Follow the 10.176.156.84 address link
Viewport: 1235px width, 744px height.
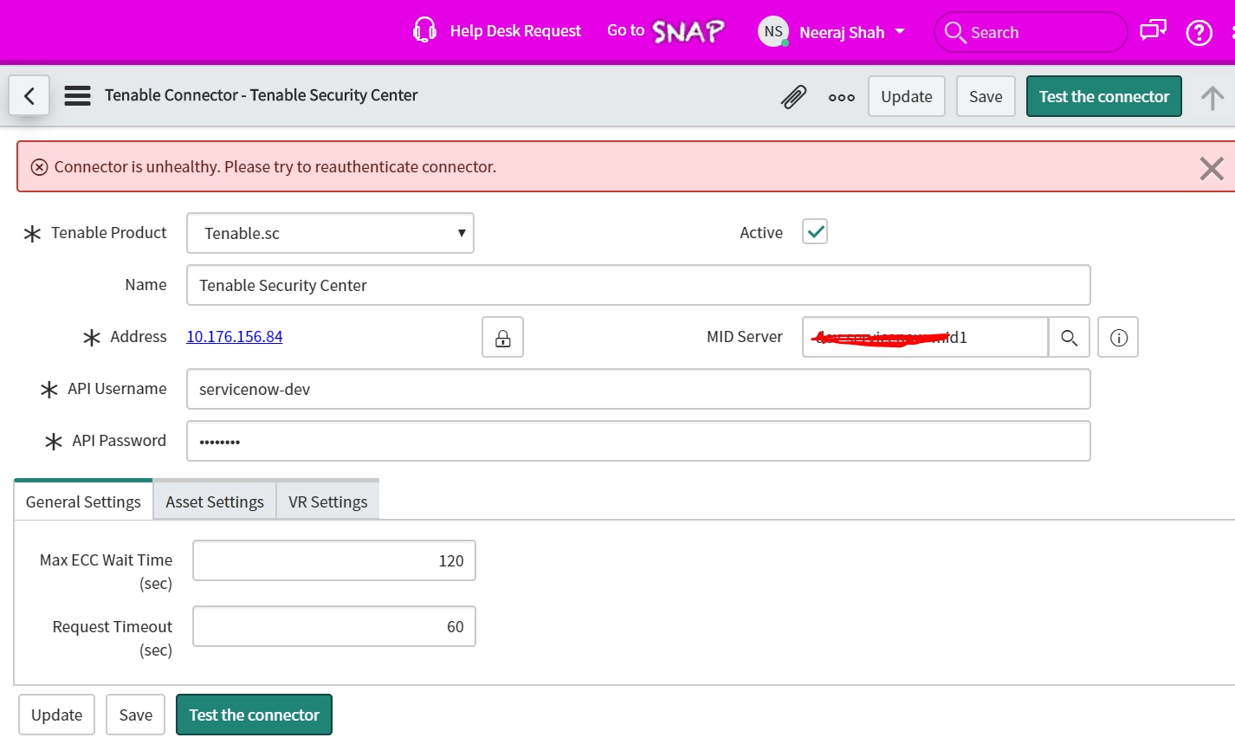click(234, 336)
